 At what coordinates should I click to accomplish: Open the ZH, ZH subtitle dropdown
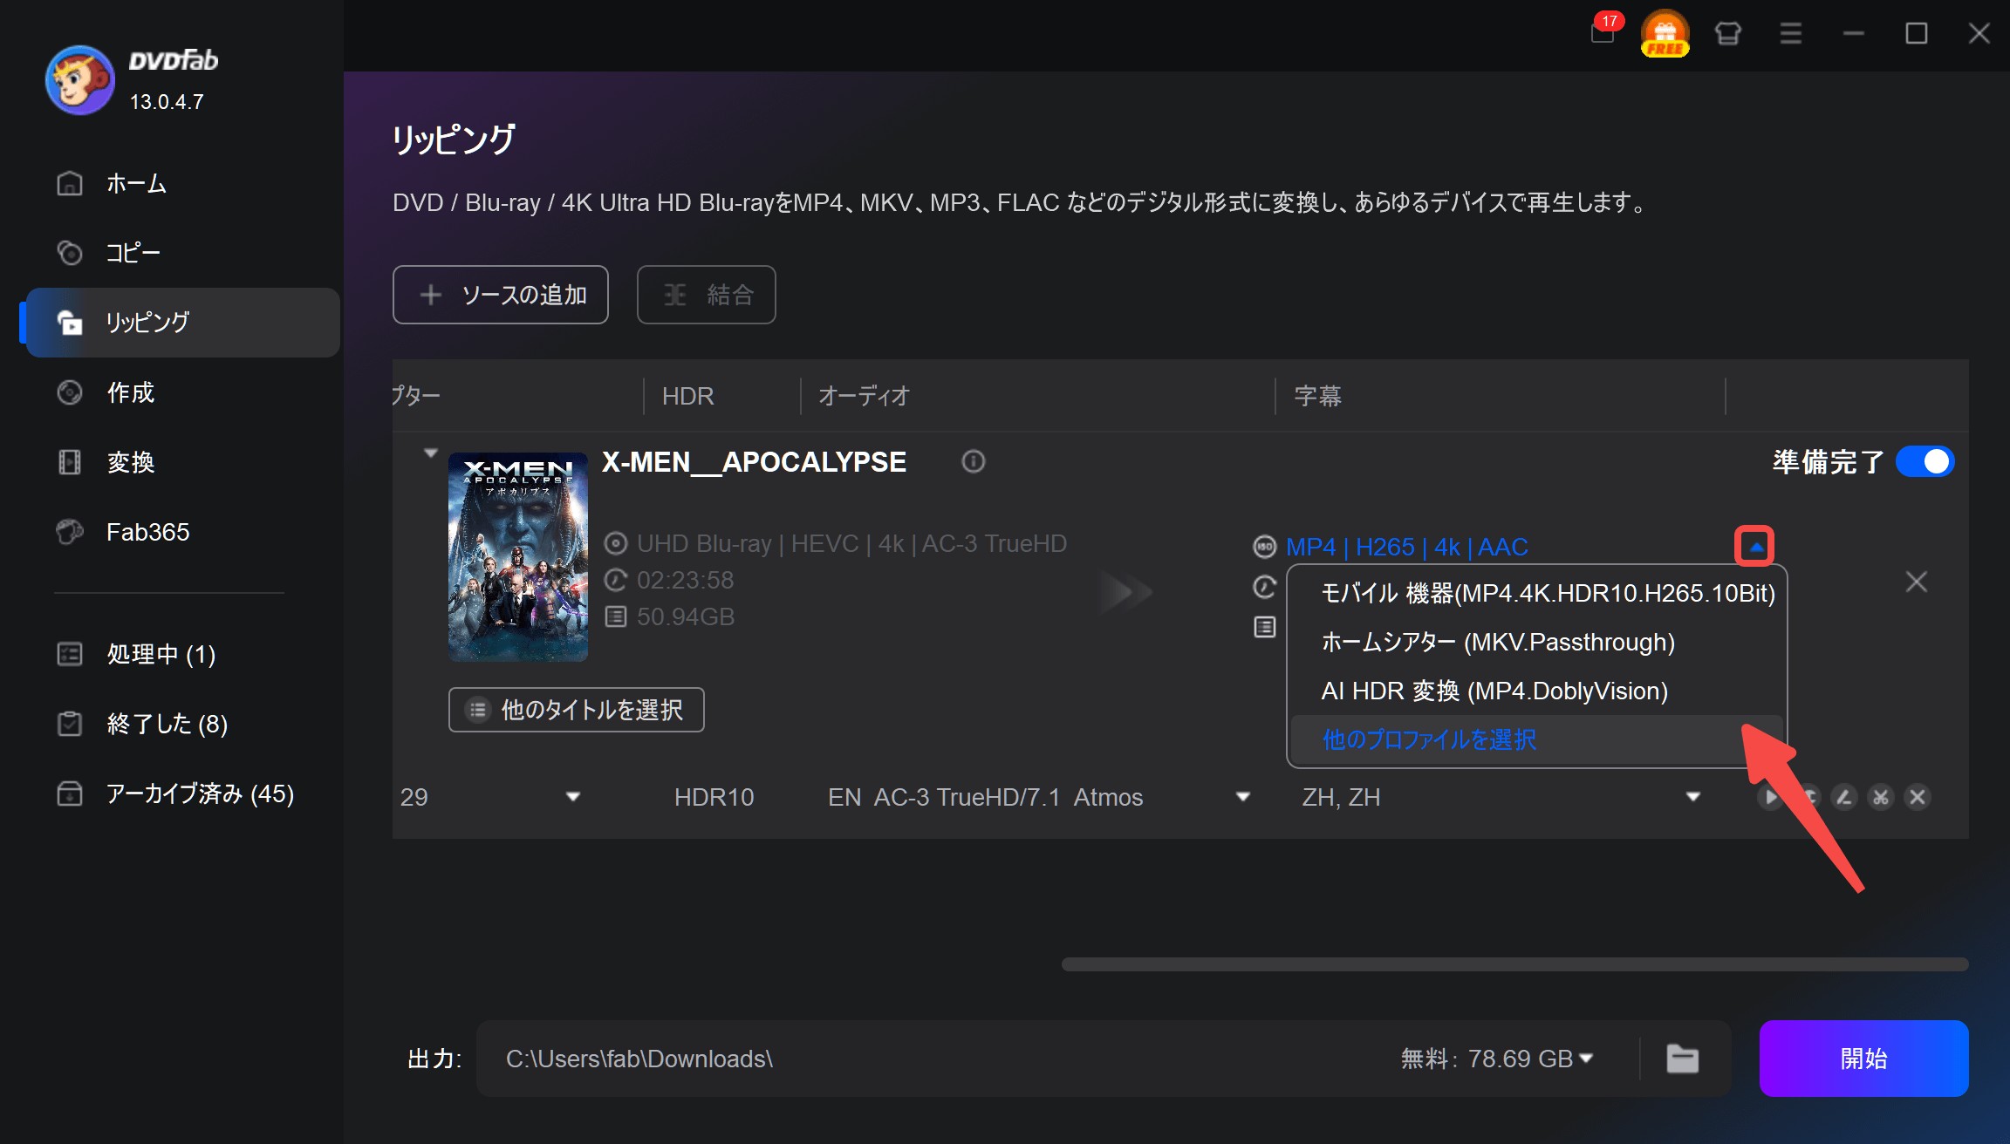click(x=1693, y=797)
